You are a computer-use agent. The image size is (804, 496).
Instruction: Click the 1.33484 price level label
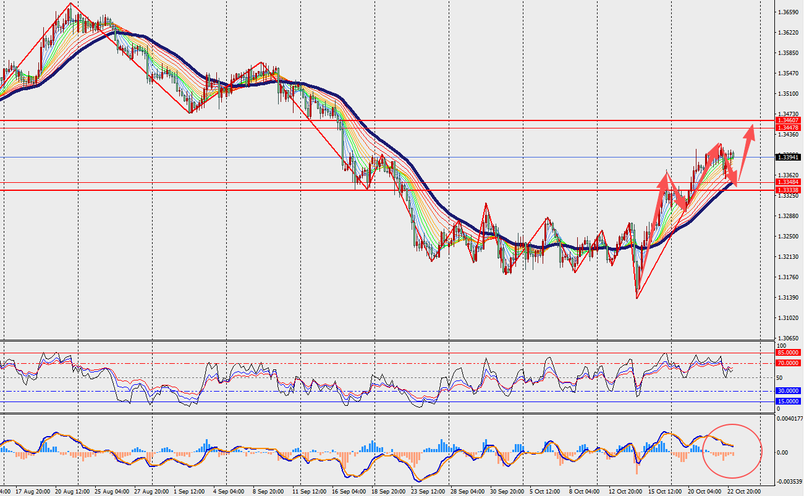789,182
